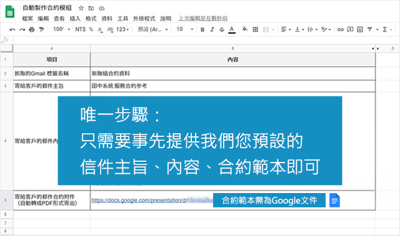Click the blue Google Docs file icon
The height and width of the screenshot is (236, 400).
(334, 200)
